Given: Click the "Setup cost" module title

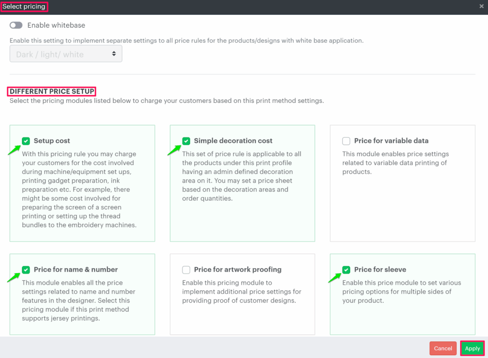Looking at the screenshot, I should tap(51, 141).
